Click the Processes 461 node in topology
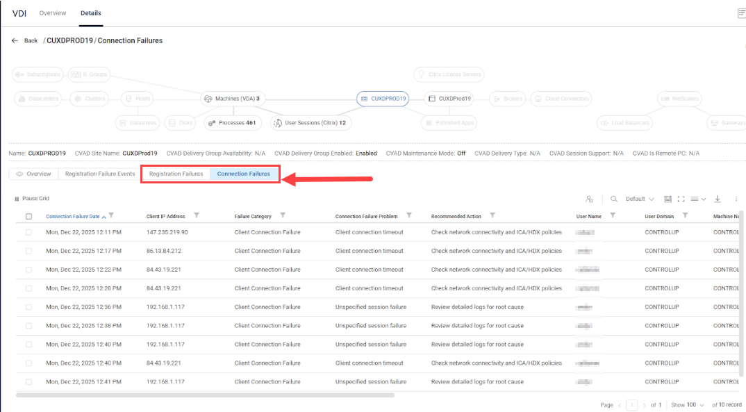The height and width of the screenshot is (412, 746). click(232, 122)
